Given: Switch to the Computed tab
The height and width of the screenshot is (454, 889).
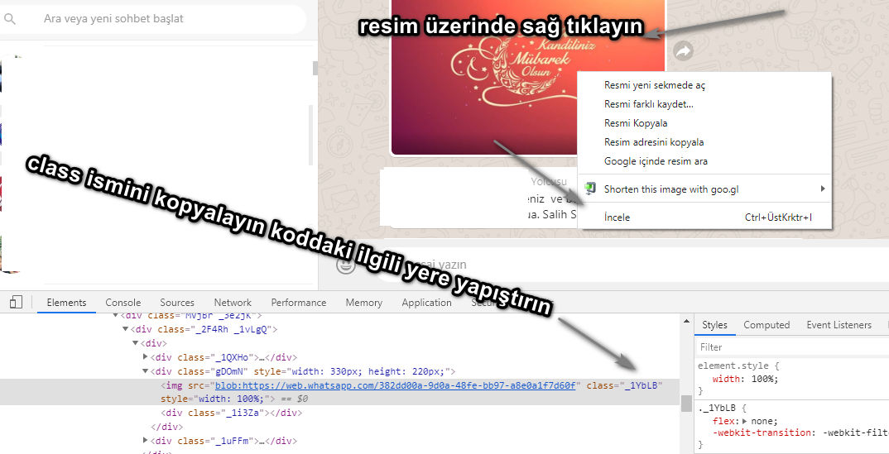Looking at the screenshot, I should point(766,325).
